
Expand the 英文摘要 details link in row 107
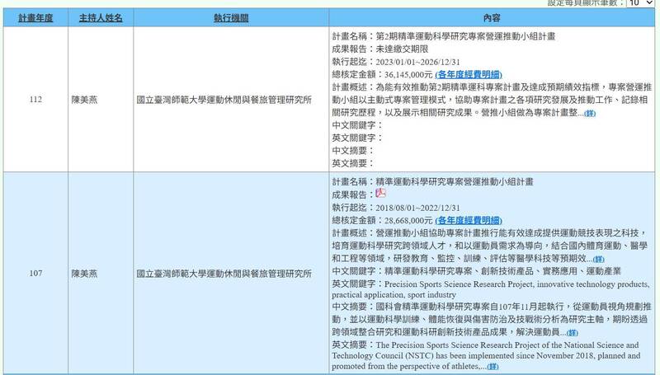coord(493,367)
